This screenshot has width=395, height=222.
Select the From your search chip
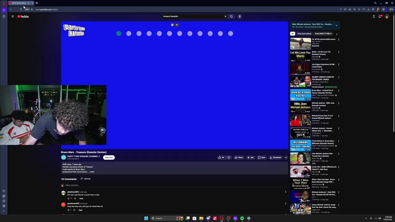pyautogui.click(x=304, y=34)
